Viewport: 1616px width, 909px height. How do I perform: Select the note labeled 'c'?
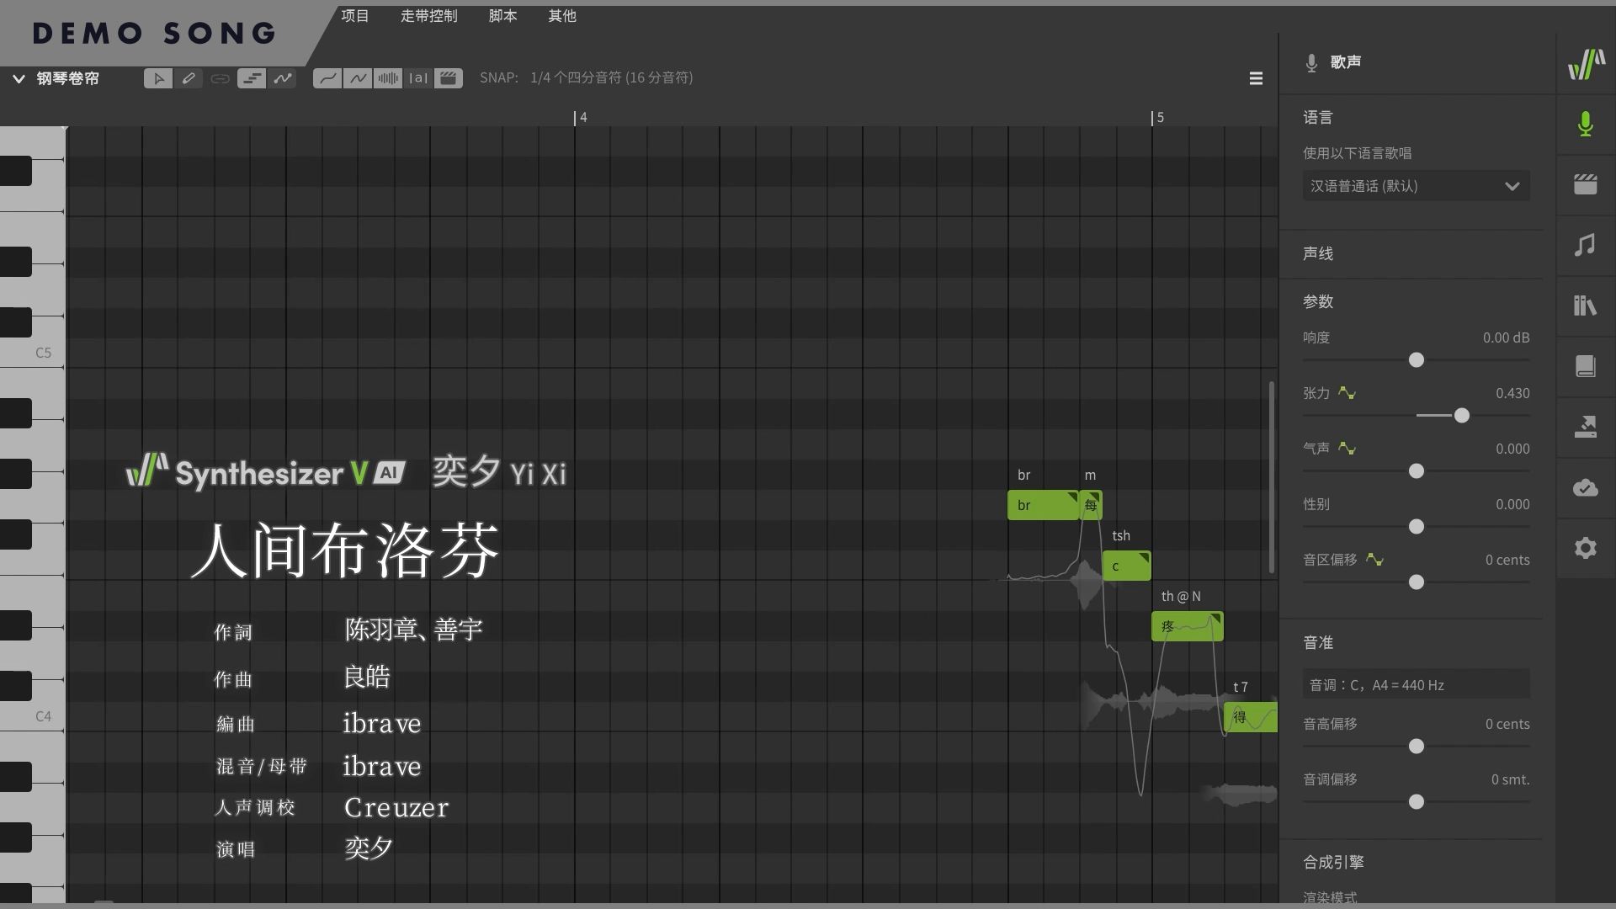[x=1126, y=566]
